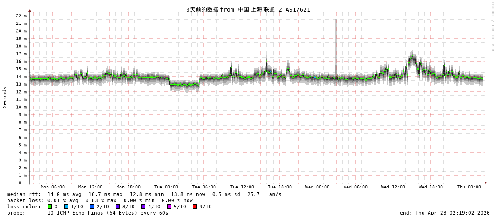497x219 pixels.
Task: Click the 22 m label on the Y axis
Action: [21, 16]
